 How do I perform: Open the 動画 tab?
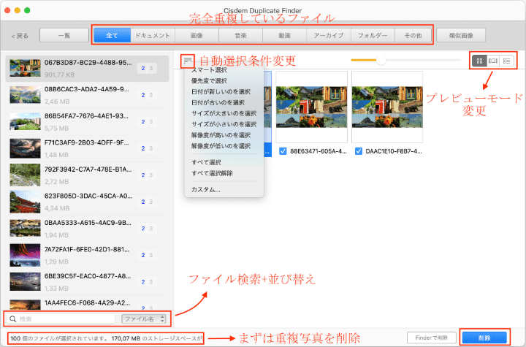[x=284, y=35]
